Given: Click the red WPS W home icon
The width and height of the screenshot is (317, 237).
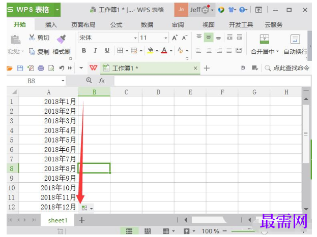Looking at the screenshot, I should [x=93, y=68].
